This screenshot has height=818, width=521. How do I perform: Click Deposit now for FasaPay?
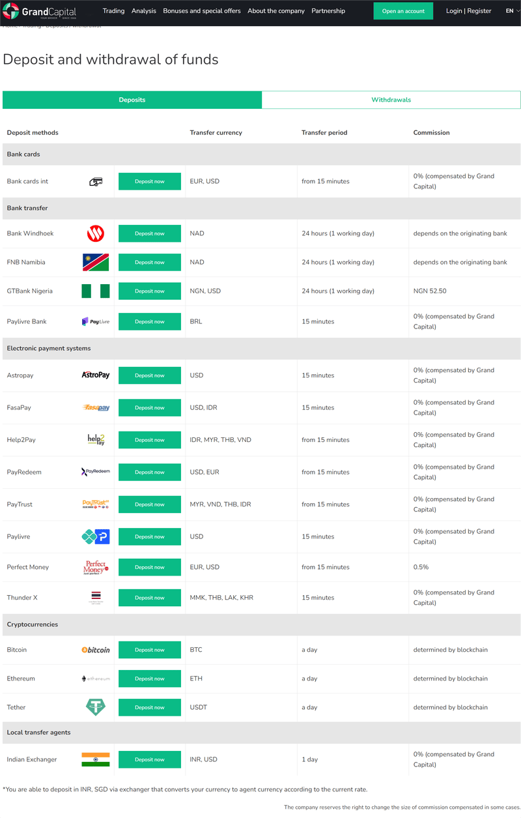(x=150, y=408)
